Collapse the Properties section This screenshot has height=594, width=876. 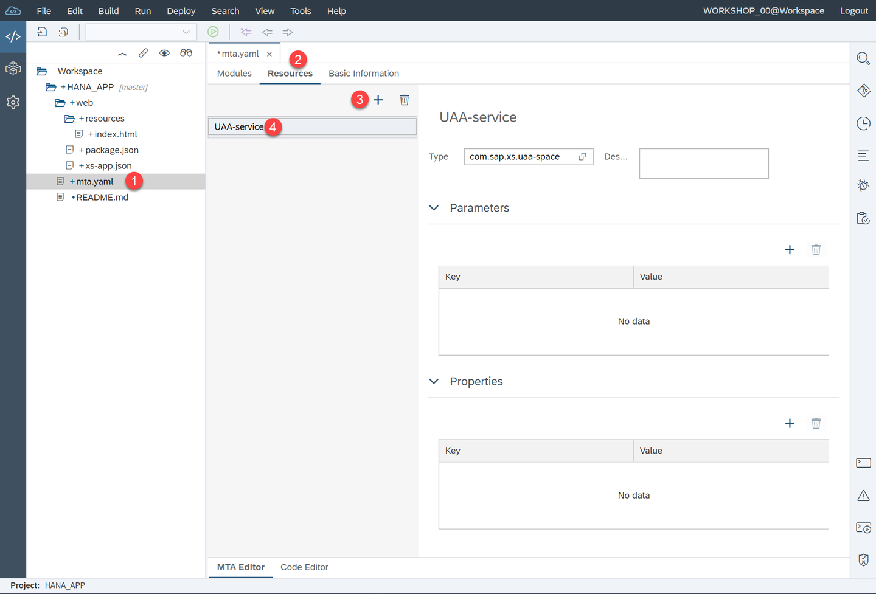(x=434, y=381)
